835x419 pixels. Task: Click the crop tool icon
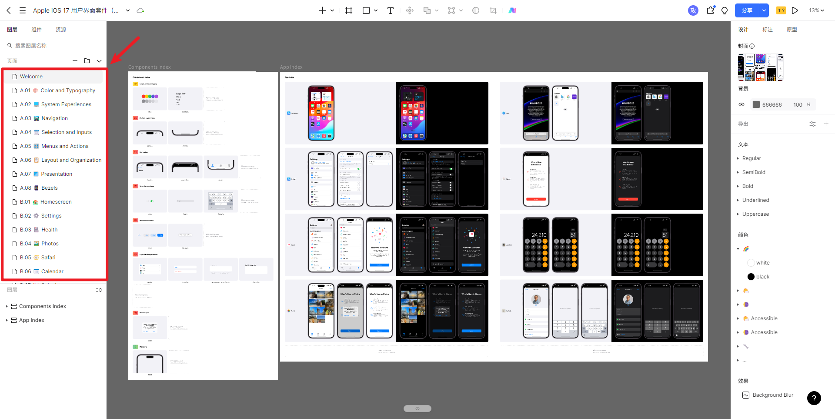[493, 10]
